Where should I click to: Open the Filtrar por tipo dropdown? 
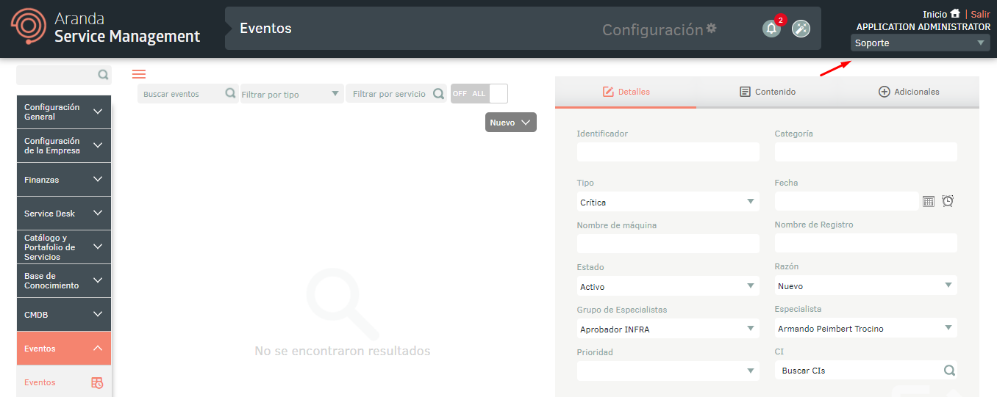(292, 94)
